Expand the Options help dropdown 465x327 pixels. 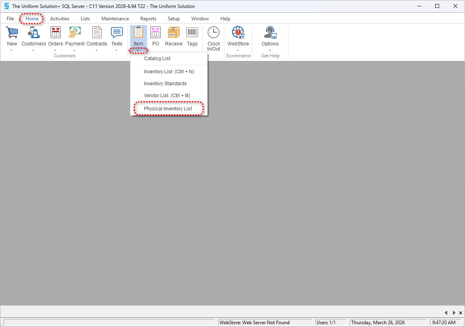pyautogui.click(x=270, y=51)
